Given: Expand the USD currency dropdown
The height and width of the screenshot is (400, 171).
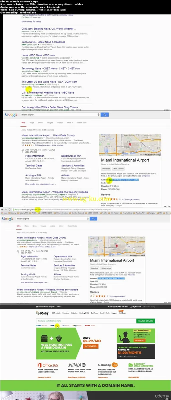Looking at the screenshot, I should point(60,307).
